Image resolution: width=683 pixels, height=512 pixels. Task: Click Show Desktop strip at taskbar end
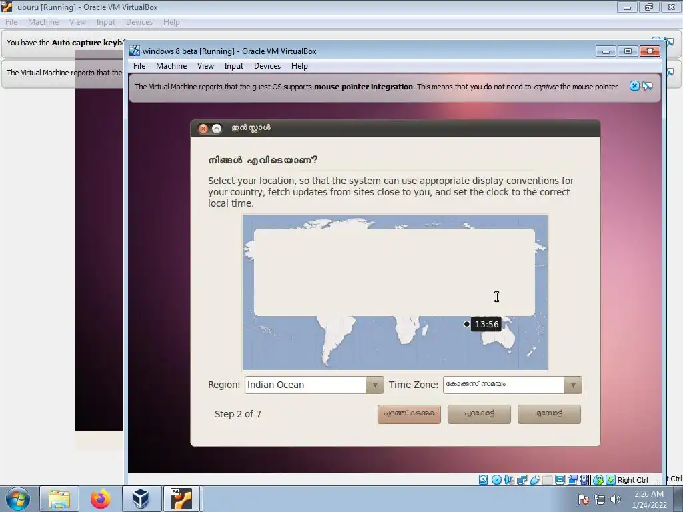[678, 499]
